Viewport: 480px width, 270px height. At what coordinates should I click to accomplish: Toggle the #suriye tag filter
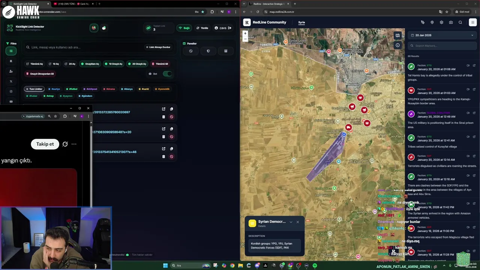coord(54,89)
